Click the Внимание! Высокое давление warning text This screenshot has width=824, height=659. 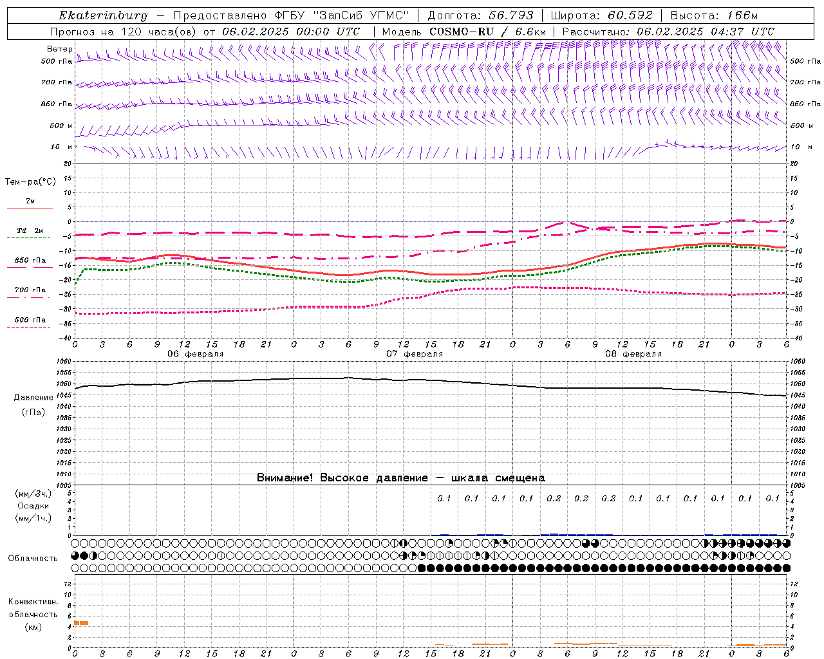tap(401, 478)
